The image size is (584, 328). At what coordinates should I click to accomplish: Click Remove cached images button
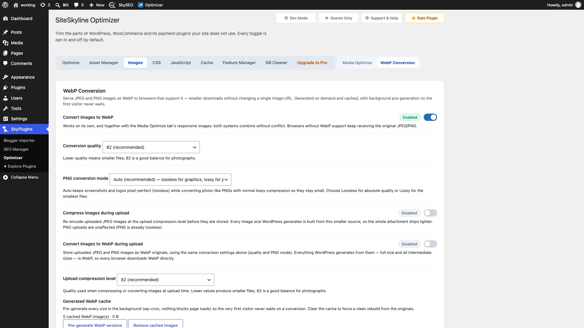point(155,324)
